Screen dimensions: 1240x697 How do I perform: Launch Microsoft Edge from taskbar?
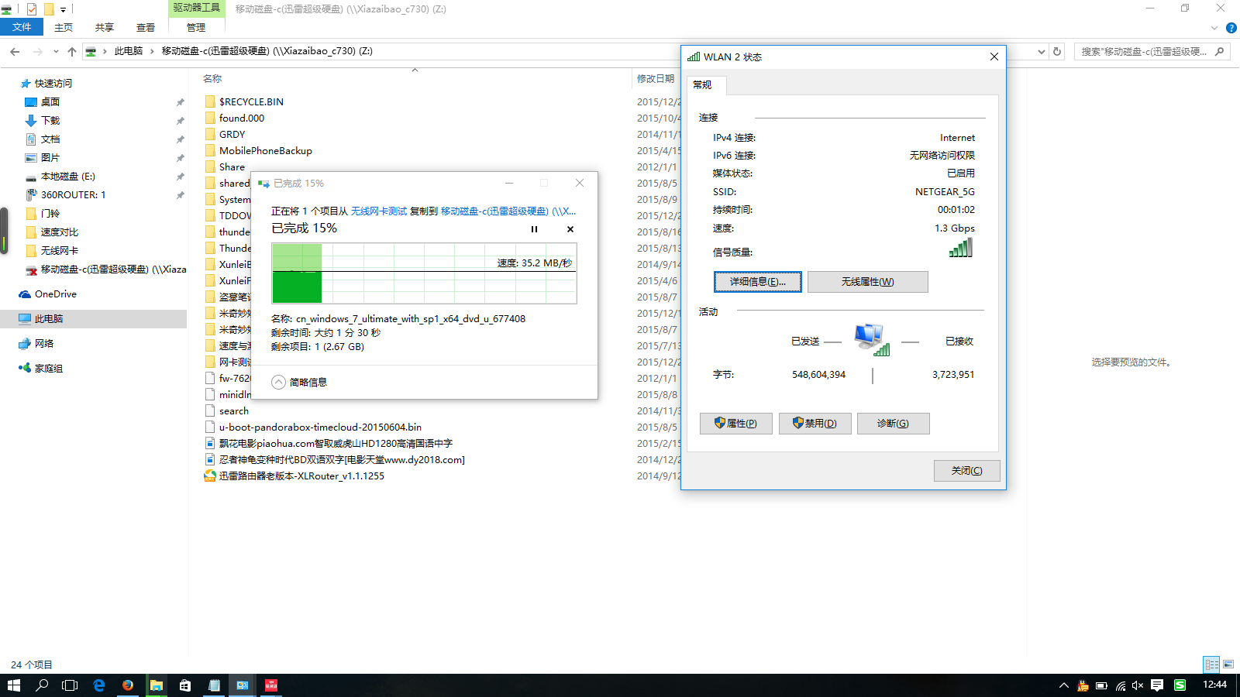[x=99, y=685]
